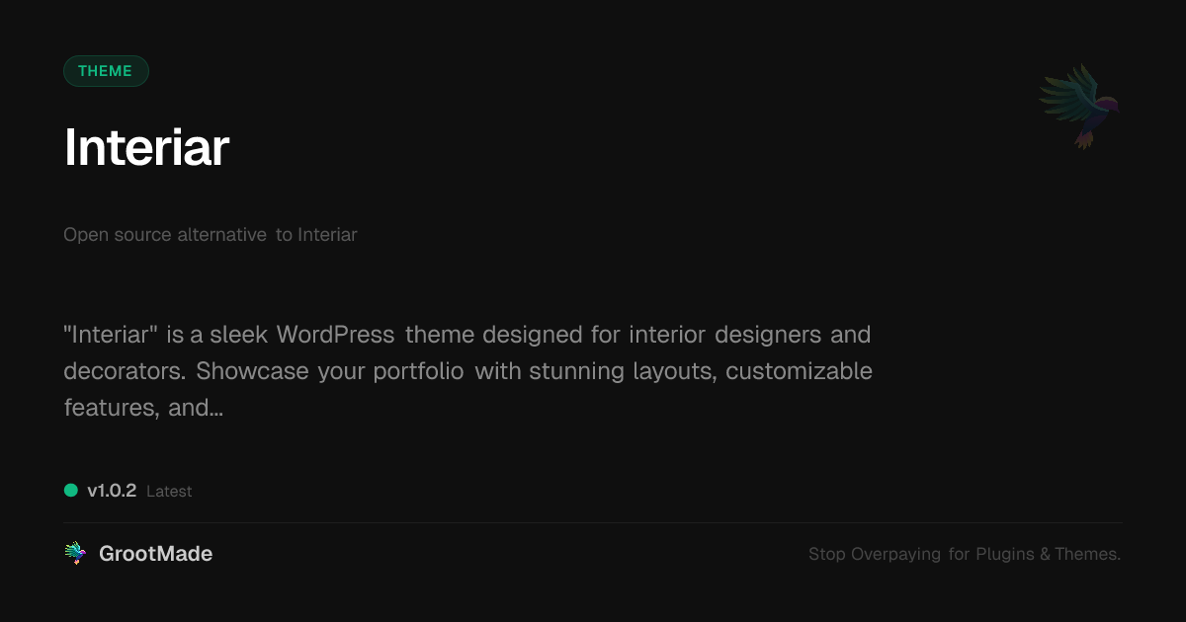
Task: Open the GrootMade brand name link
Action: click(x=155, y=554)
